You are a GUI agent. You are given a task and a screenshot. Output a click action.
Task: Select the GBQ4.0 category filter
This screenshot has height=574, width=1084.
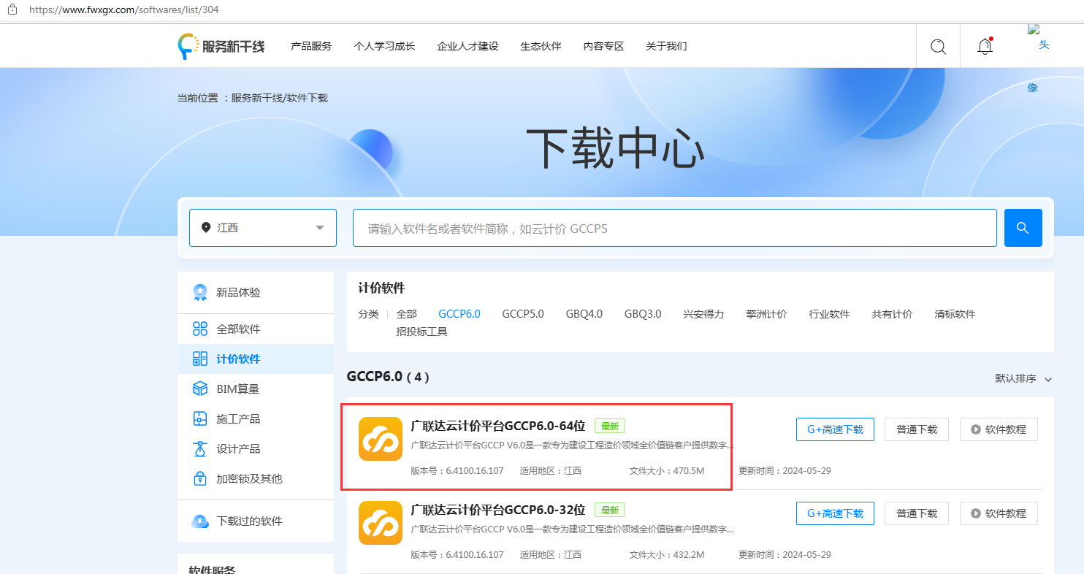(x=584, y=314)
